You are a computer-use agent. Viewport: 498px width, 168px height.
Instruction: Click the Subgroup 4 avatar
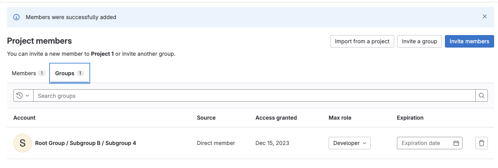pos(22,143)
